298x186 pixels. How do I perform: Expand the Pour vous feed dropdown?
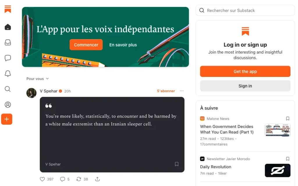(38, 79)
